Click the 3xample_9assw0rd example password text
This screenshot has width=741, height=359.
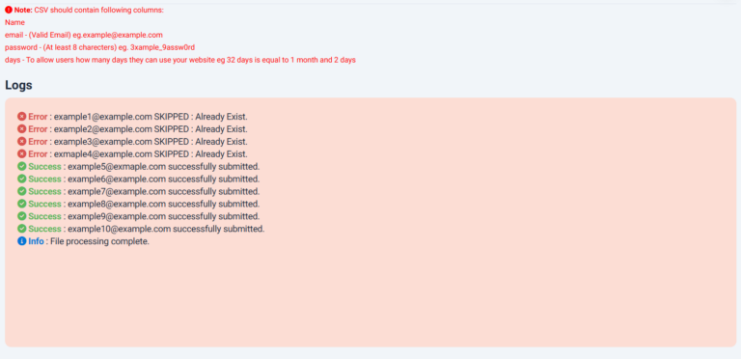click(x=162, y=47)
